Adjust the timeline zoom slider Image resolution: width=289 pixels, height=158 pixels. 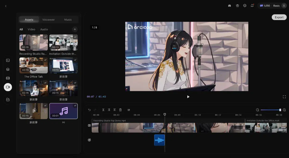tap(271, 110)
